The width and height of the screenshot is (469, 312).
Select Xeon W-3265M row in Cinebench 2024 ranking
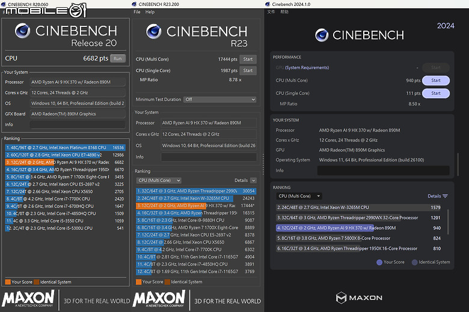(358, 208)
